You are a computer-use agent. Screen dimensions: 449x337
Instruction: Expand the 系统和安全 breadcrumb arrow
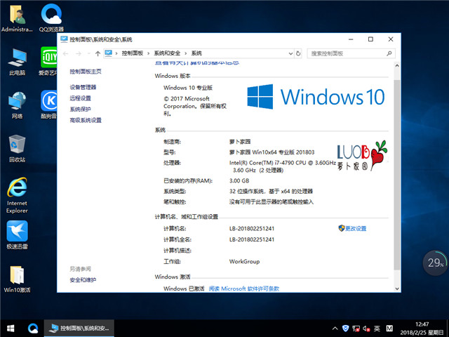[187, 53]
